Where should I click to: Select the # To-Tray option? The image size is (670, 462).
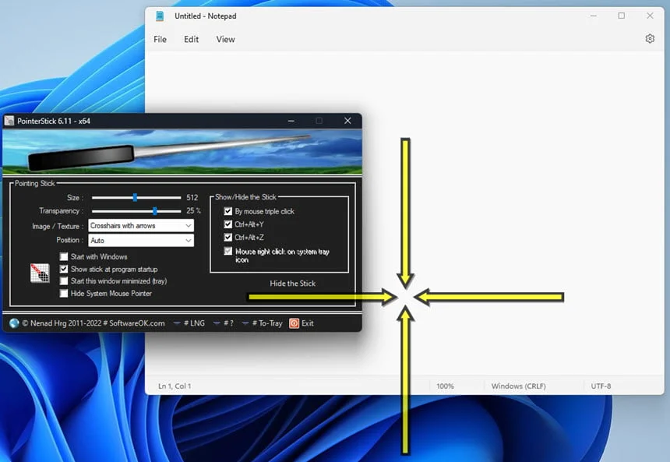(x=262, y=323)
